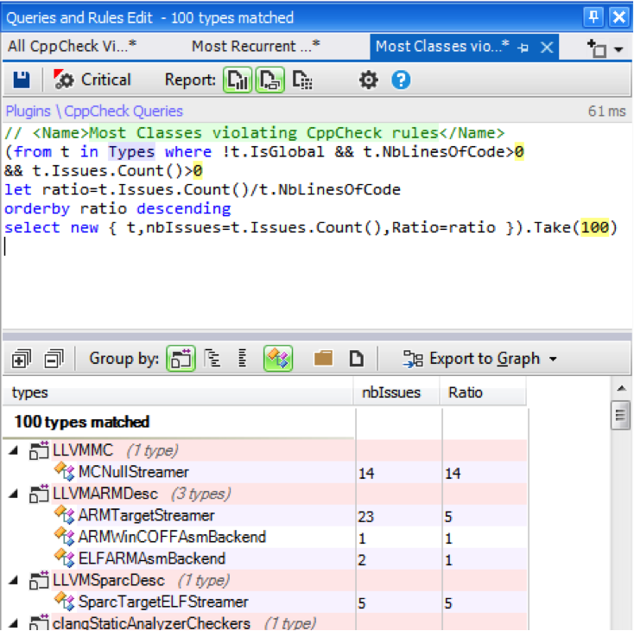This screenshot has width=634, height=631.
Task: Collapse the LLVMMC project node
Action: (14, 450)
